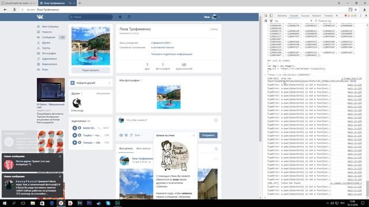The height and width of the screenshot is (207, 369).
Task: Open the IQ Option ad image
Action: click(x=51, y=90)
